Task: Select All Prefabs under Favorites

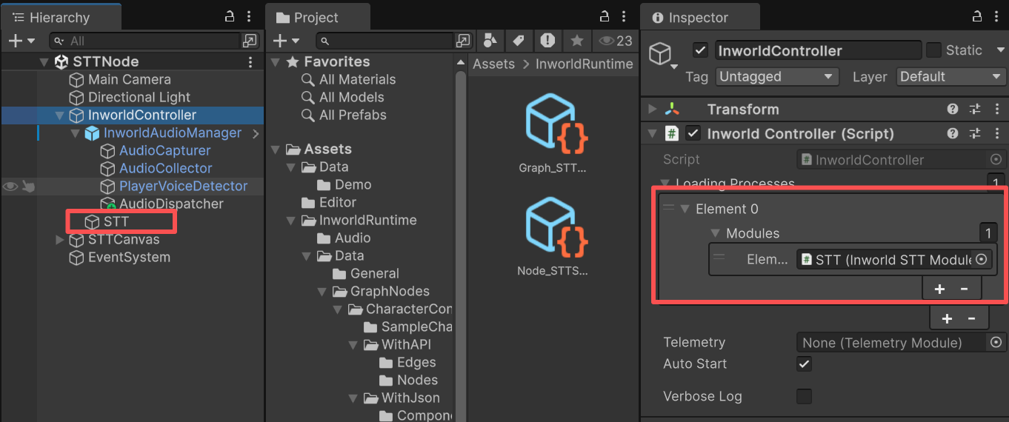Action: pos(353,115)
